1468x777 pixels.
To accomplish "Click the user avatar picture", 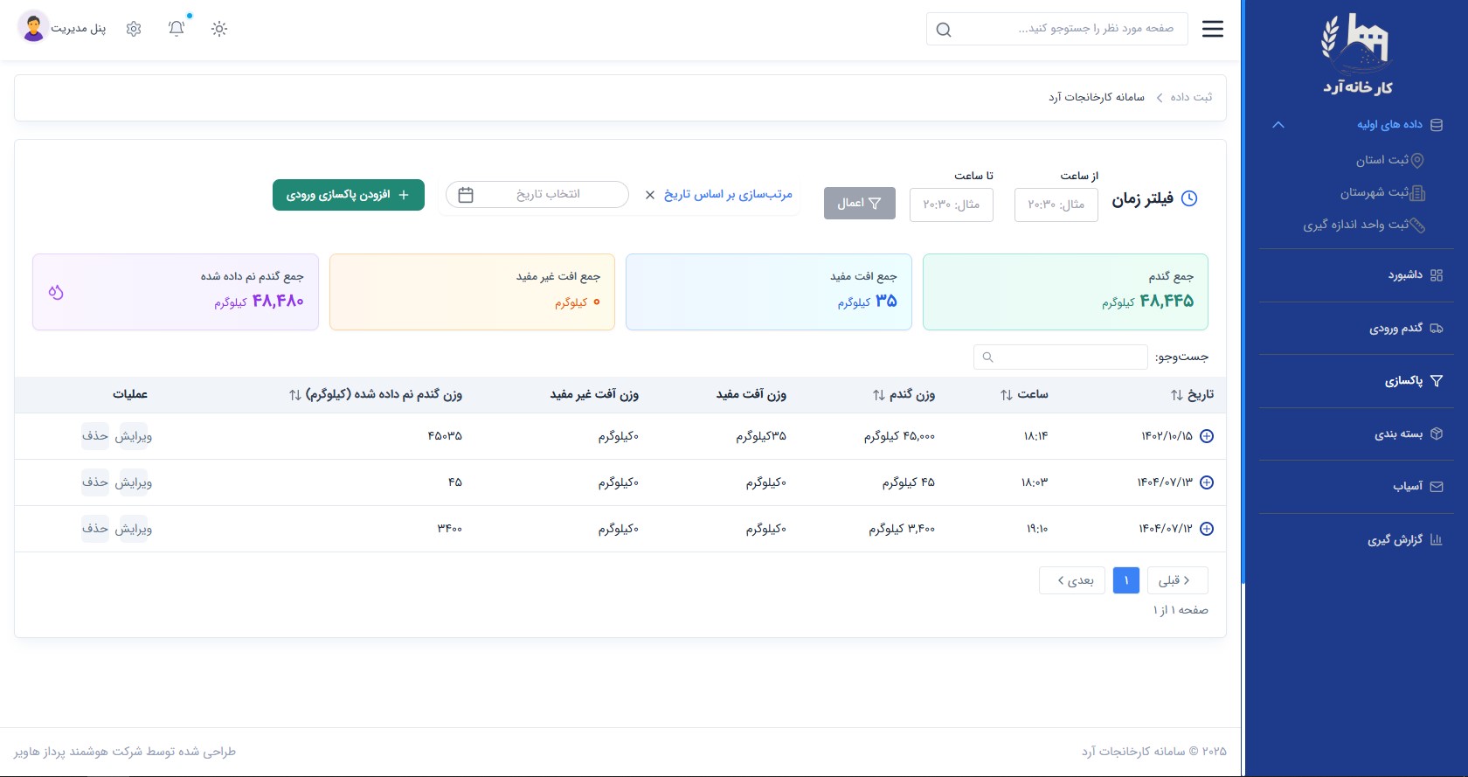I will point(33,28).
